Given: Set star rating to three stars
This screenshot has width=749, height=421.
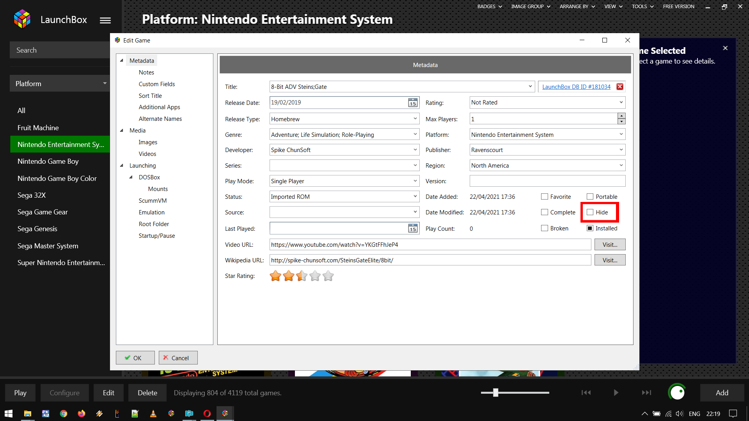Looking at the screenshot, I should tap(302, 276).
